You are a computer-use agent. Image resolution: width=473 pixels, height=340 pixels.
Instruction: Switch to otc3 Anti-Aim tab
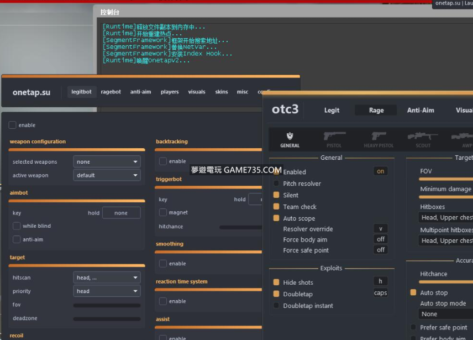pyautogui.click(x=421, y=110)
